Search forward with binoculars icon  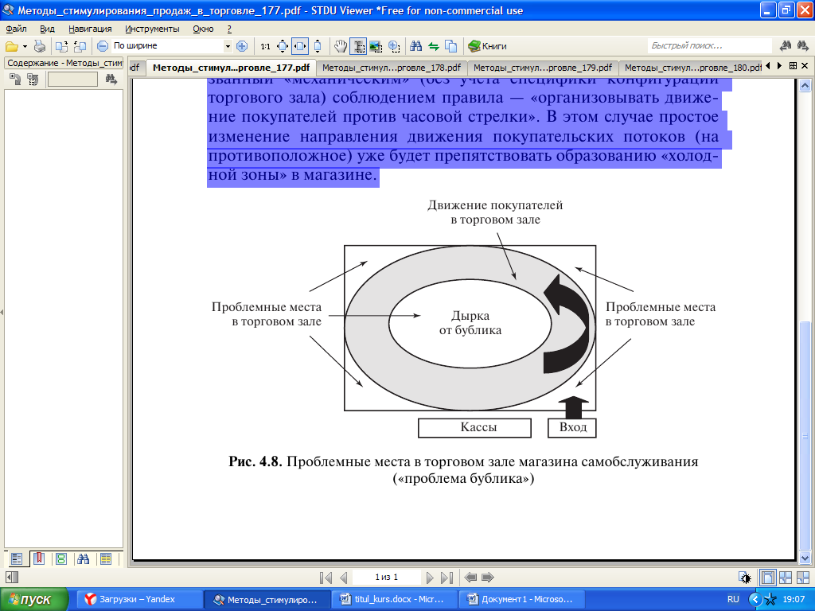point(802,46)
